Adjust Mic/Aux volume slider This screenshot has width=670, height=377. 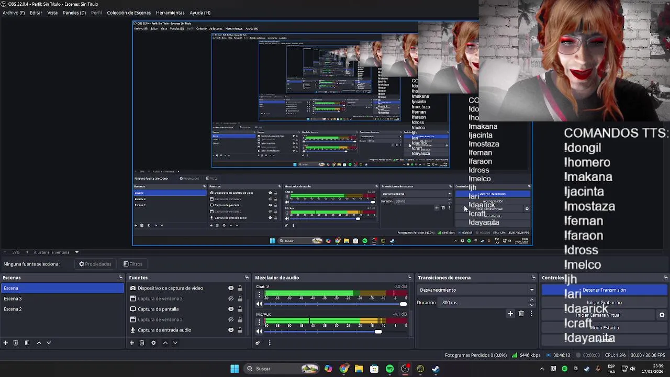tap(335, 331)
